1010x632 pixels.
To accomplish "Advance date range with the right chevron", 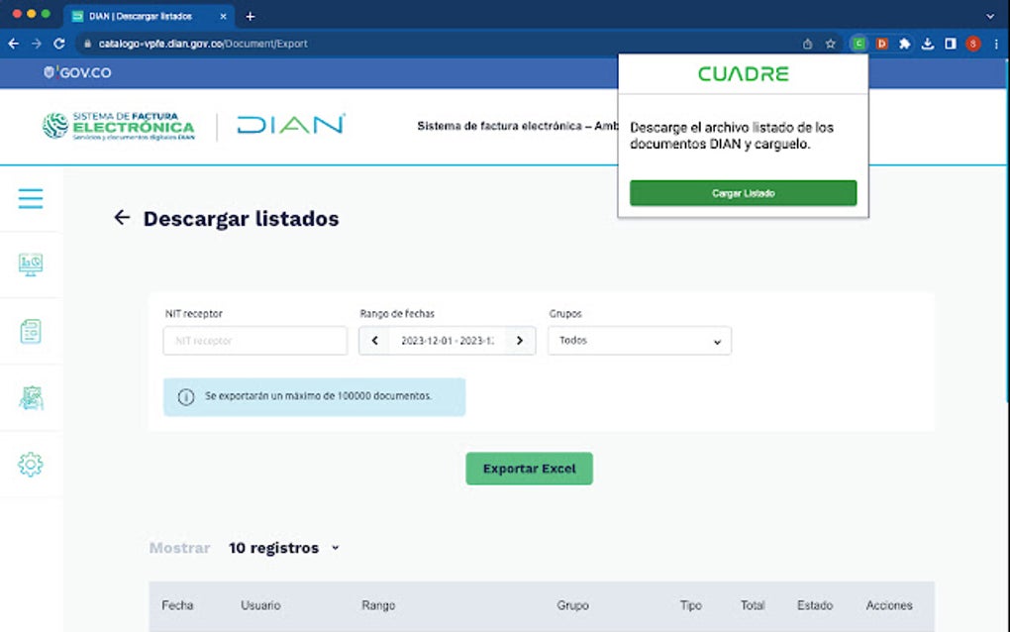I will click(520, 340).
